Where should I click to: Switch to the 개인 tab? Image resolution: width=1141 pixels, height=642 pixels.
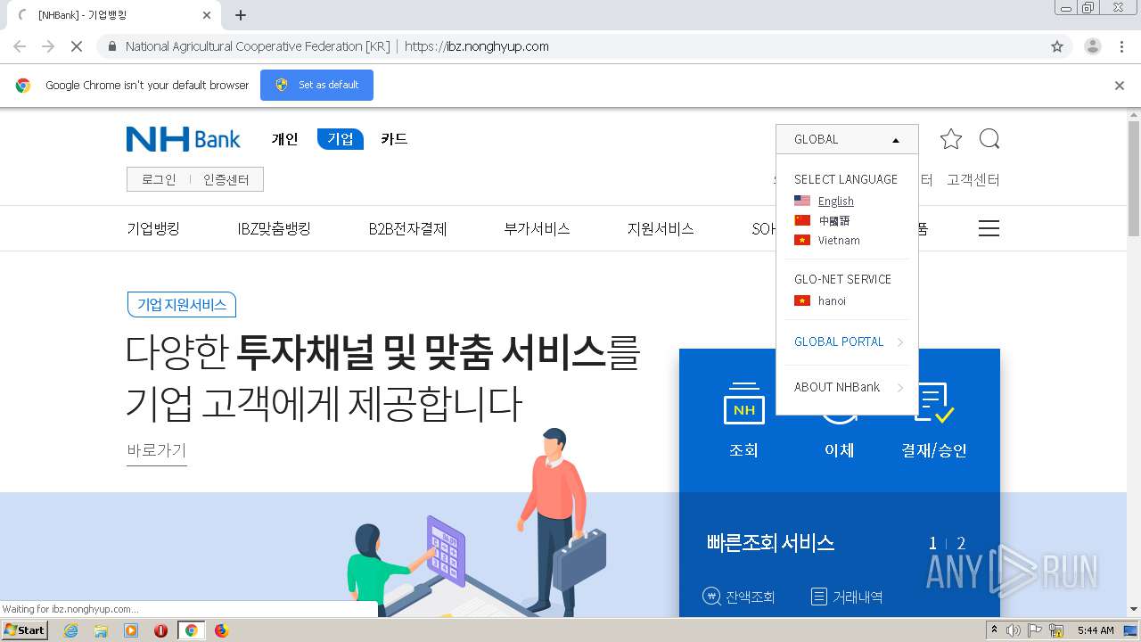point(285,139)
